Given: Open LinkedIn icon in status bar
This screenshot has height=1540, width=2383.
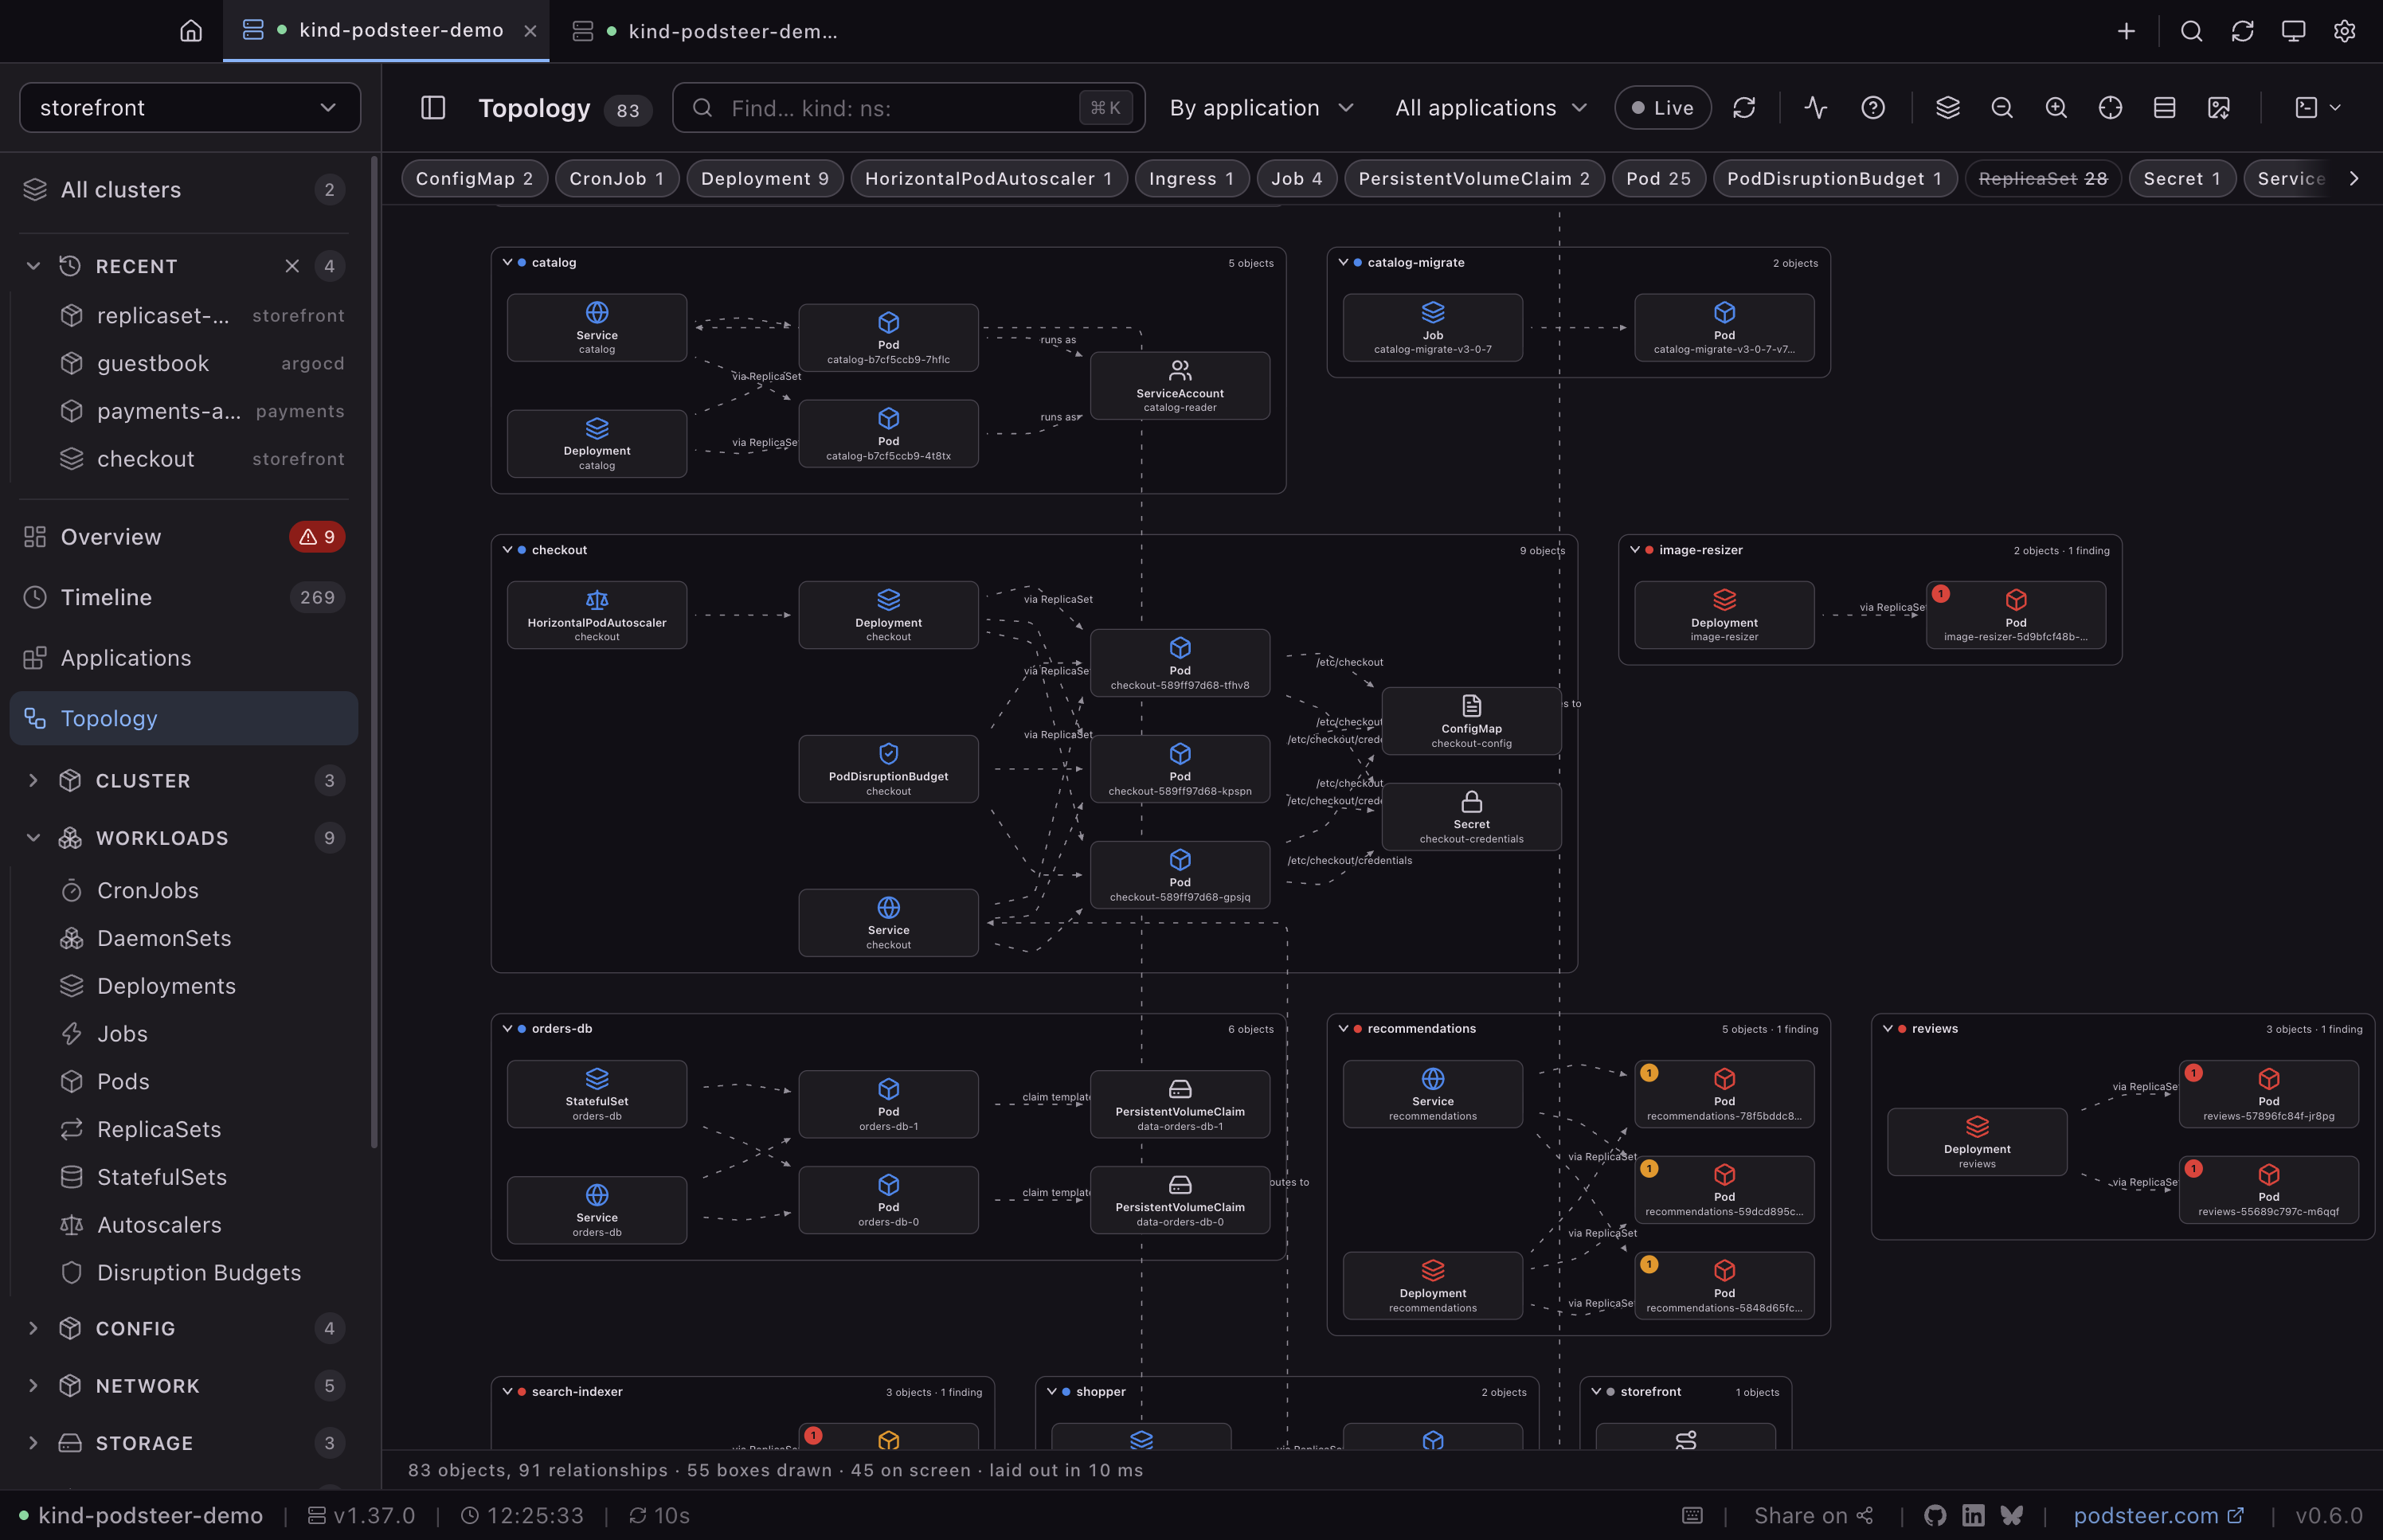Looking at the screenshot, I should coord(1973,1515).
